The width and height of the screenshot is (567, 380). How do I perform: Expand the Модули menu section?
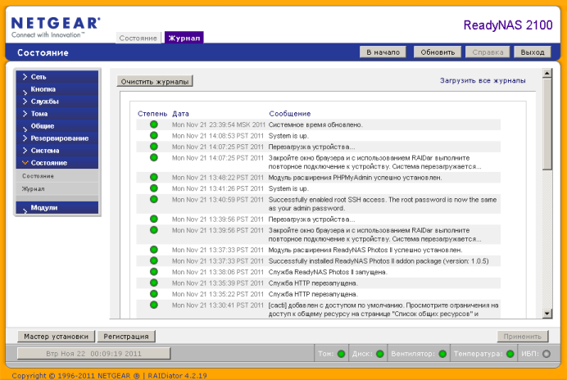tap(57, 207)
